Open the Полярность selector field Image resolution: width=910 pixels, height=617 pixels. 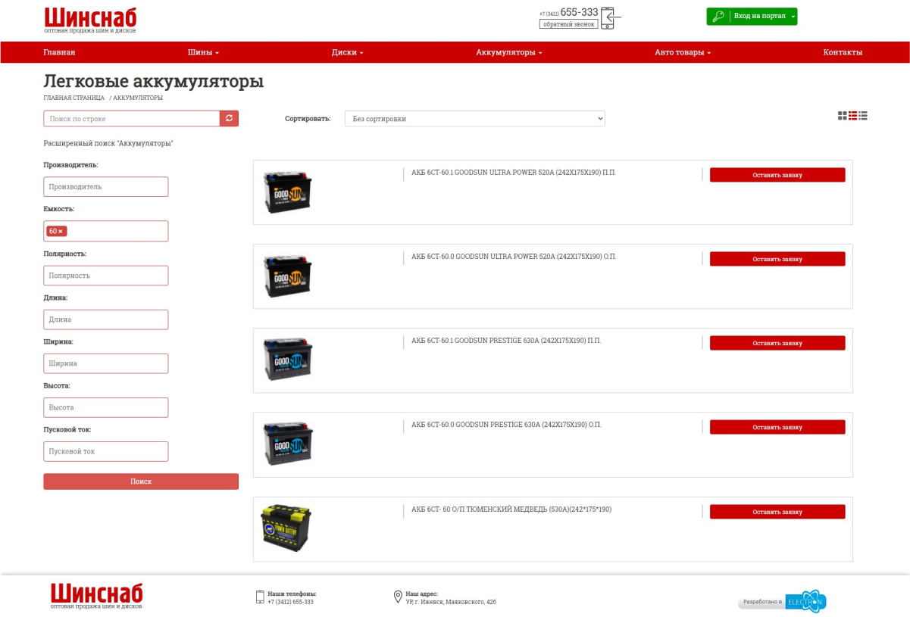[106, 276]
